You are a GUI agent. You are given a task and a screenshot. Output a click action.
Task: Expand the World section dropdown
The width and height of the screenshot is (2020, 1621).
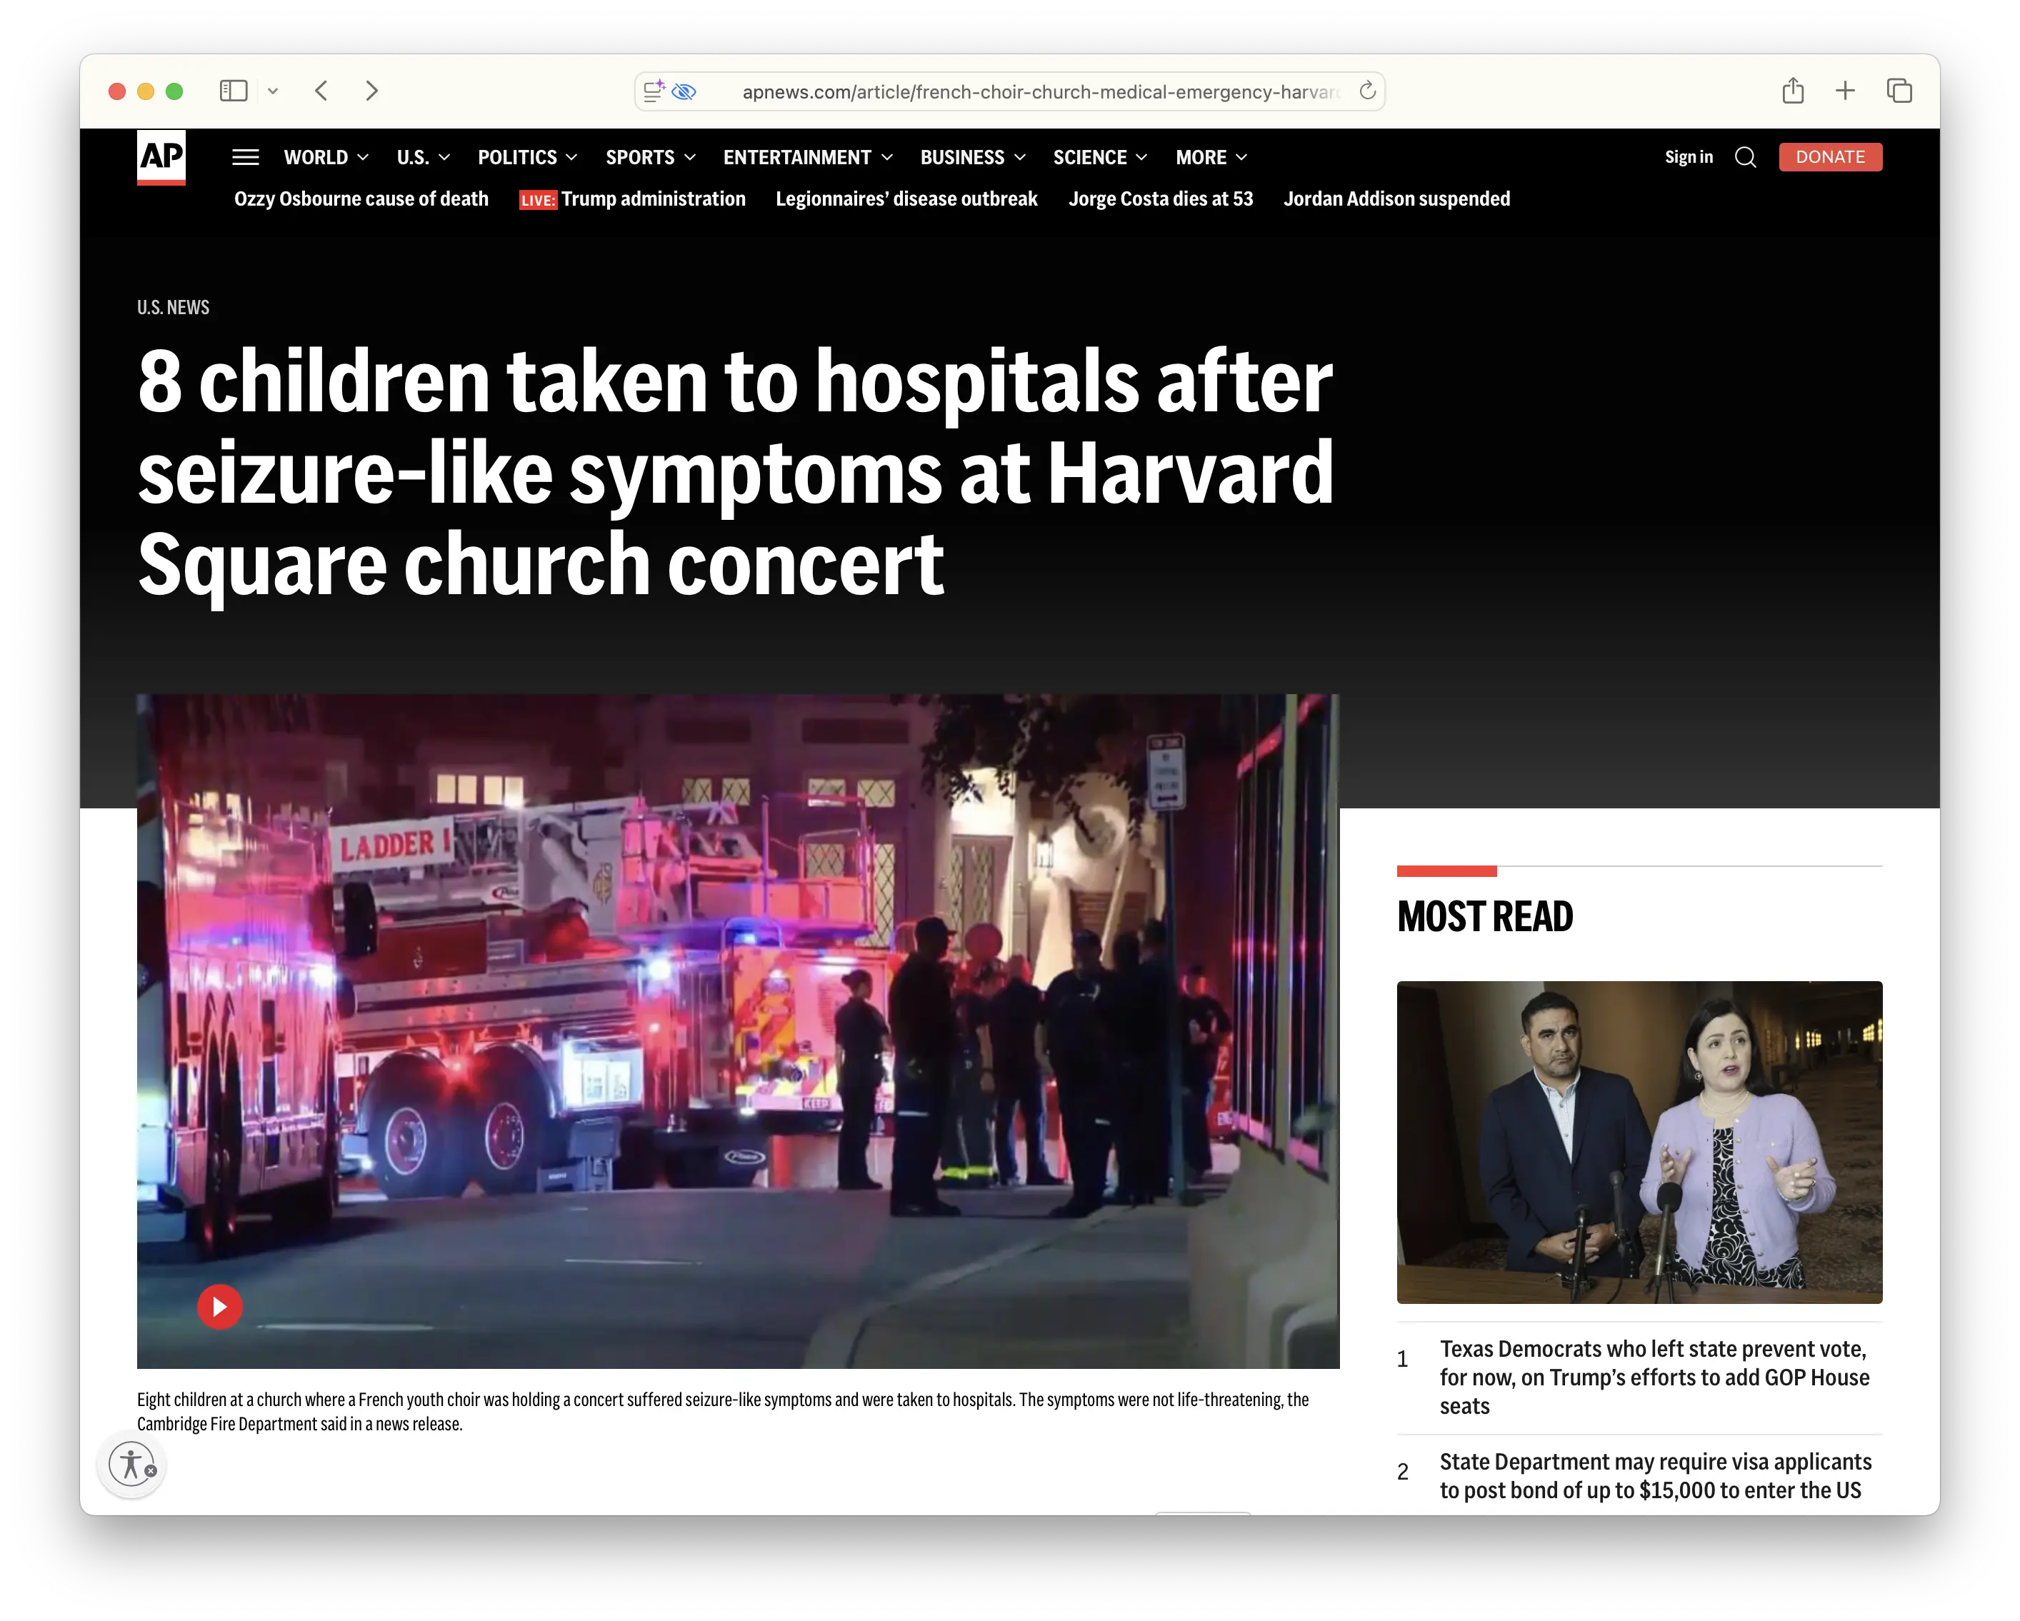[363, 157]
